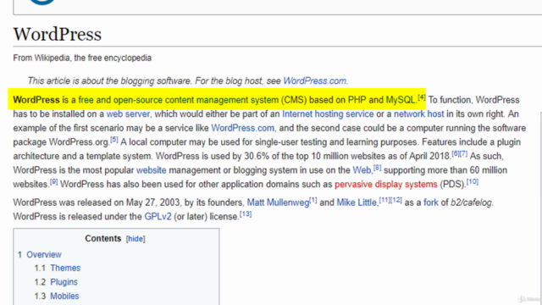Hide the Contents box via [hide]
The height and width of the screenshot is (305, 542).
click(135, 239)
